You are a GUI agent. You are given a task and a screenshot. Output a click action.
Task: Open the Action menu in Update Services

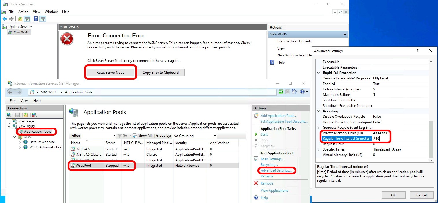point(23,12)
